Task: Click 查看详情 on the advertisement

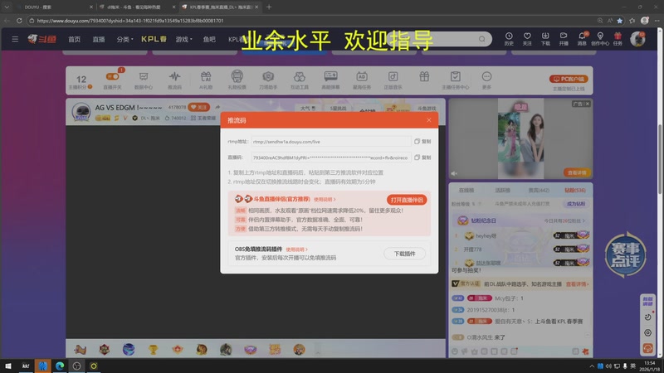Action: coord(577,172)
